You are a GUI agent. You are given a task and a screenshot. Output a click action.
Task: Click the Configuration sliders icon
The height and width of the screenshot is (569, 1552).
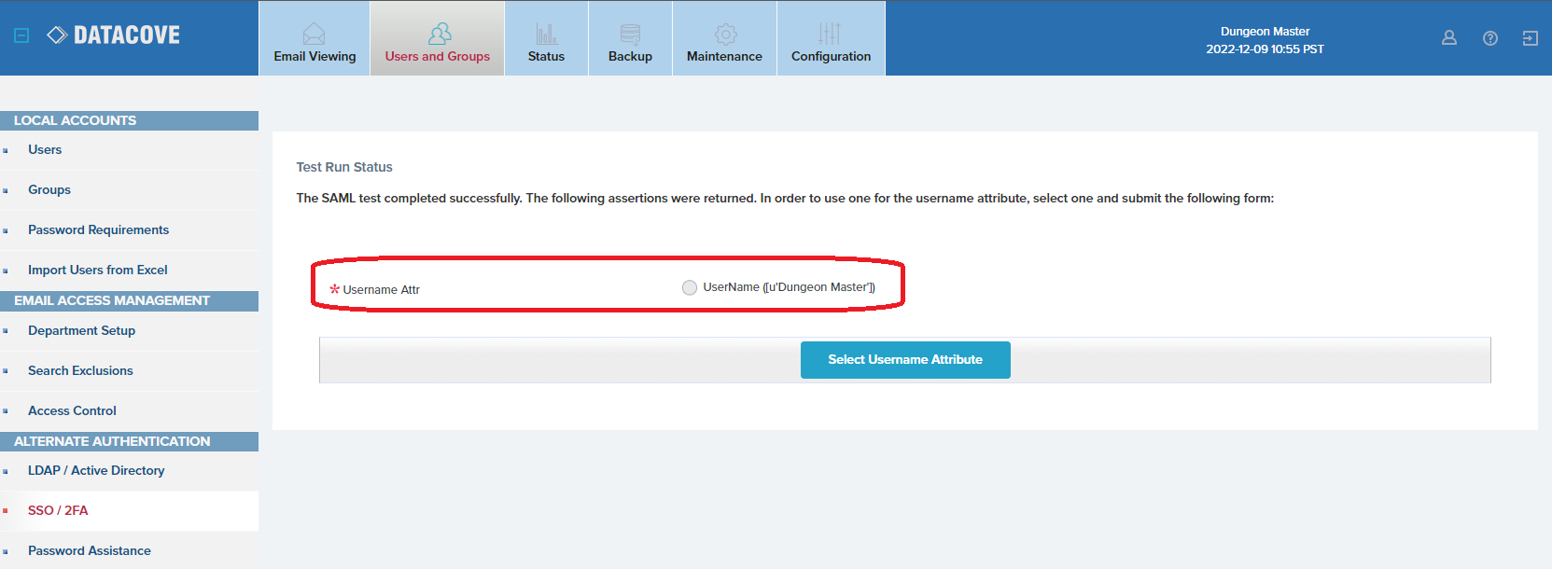(830, 35)
